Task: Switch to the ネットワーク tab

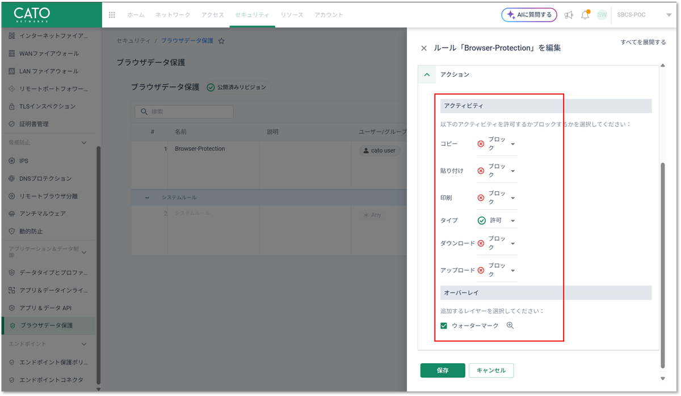Action: pos(172,15)
